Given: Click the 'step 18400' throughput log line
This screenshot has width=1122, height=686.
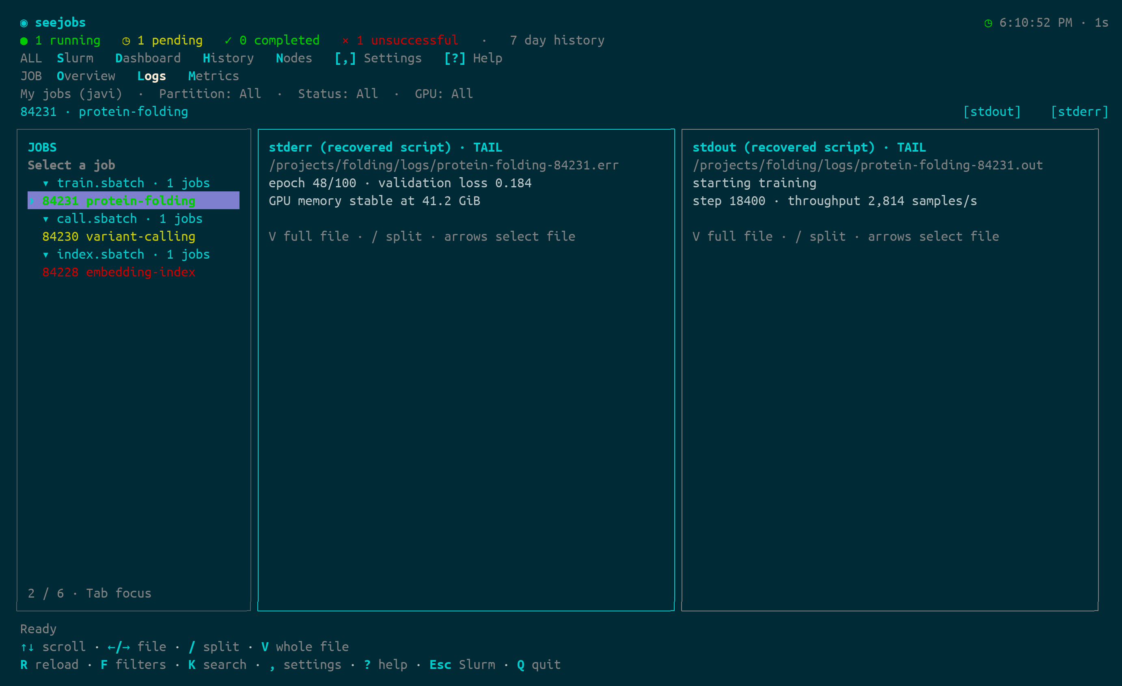Looking at the screenshot, I should pyautogui.click(x=835, y=201).
